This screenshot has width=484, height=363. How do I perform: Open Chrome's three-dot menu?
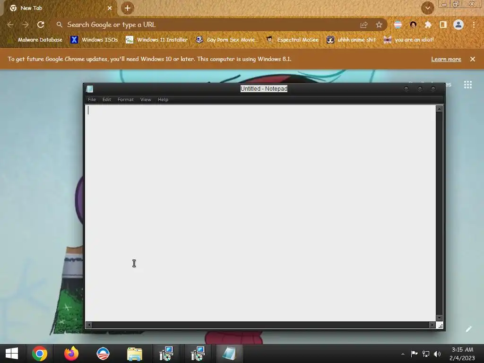(x=474, y=25)
